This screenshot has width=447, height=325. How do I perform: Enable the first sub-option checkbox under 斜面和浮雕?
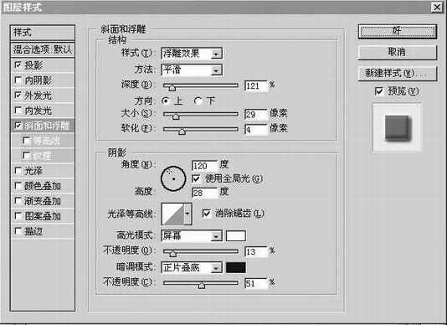[26, 141]
